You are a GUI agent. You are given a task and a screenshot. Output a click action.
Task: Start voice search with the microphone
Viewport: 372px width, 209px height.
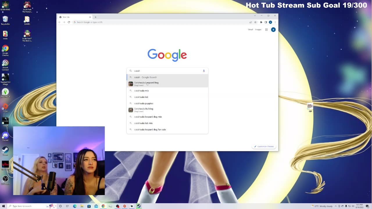point(204,71)
